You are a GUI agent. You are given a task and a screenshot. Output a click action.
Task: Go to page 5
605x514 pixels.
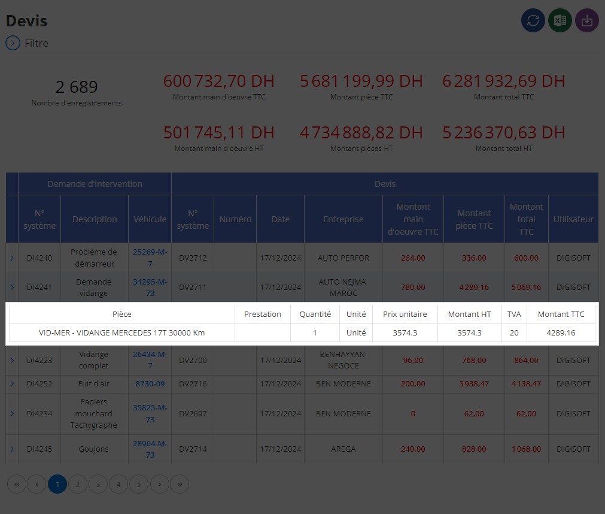click(139, 484)
